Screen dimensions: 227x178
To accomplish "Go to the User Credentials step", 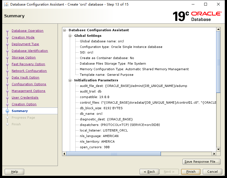I will point(25,97).
